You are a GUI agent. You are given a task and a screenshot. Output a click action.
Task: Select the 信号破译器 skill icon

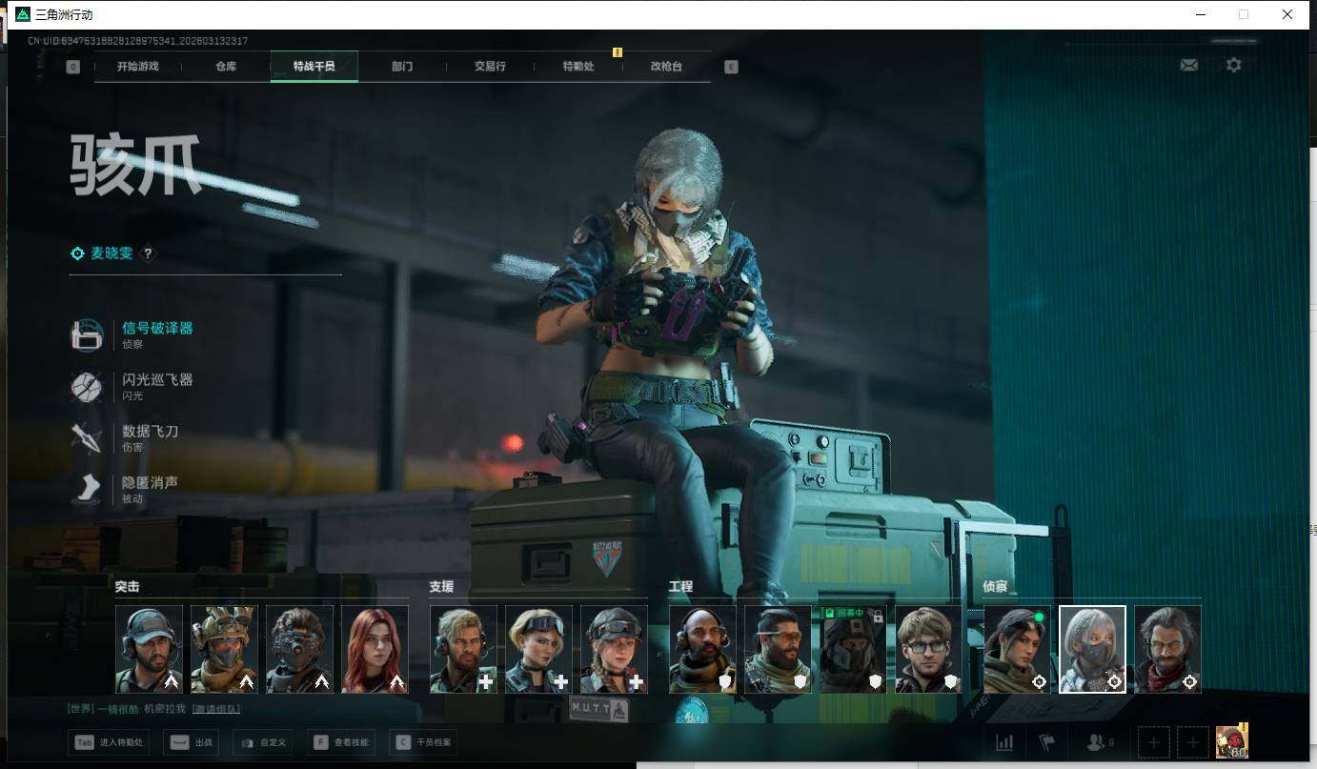pyautogui.click(x=87, y=335)
